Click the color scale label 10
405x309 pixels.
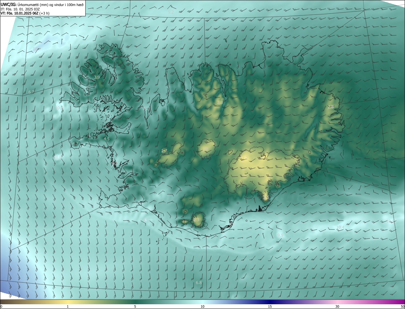click(x=202, y=306)
